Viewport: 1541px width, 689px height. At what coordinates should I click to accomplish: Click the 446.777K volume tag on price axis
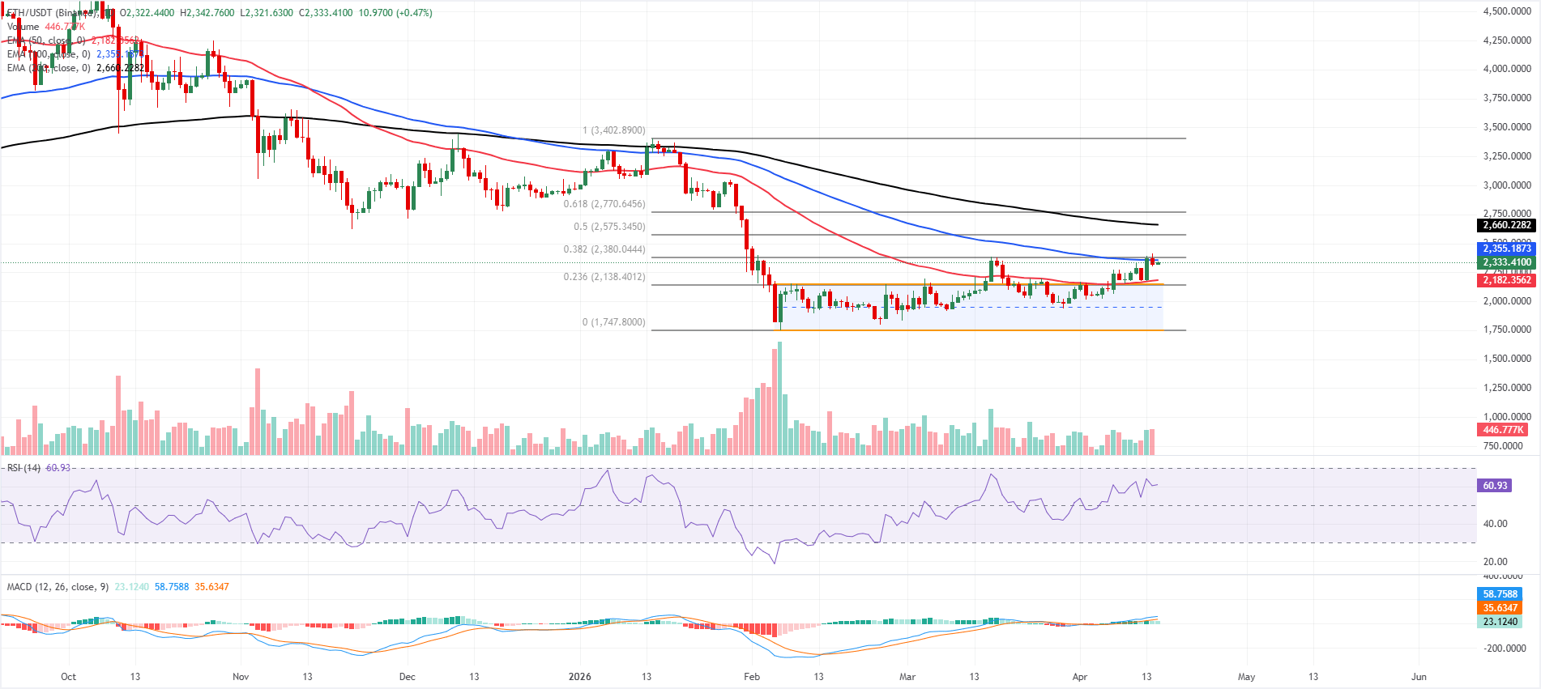pos(1502,430)
